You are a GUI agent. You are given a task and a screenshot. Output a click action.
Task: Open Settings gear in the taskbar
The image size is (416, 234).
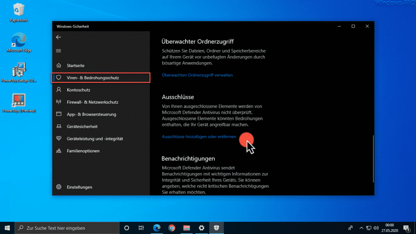pos(201,228)
